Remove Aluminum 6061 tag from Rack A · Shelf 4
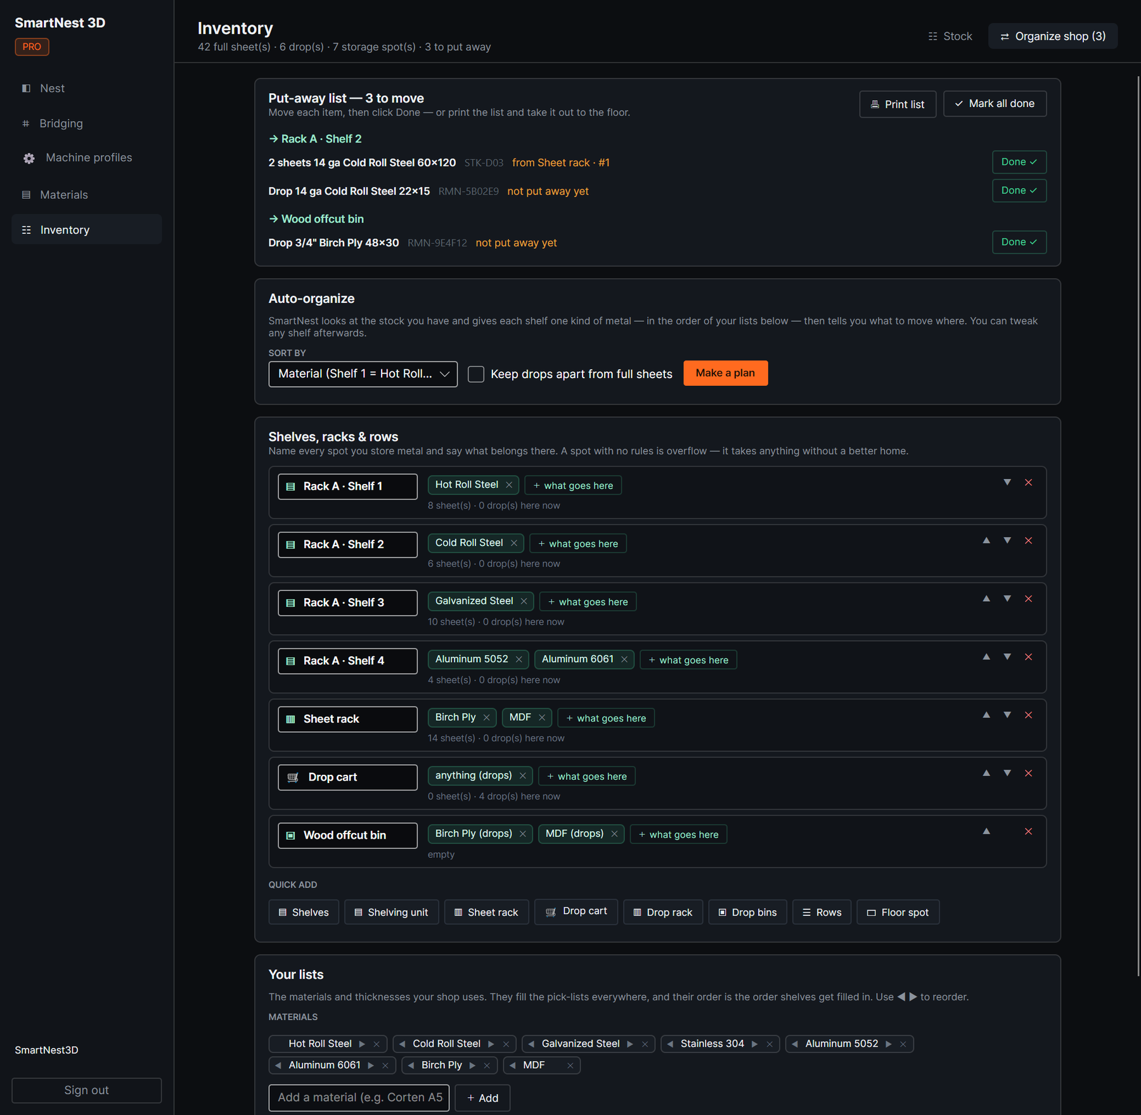This screenshot has height=1115, width=1141. click(624, 659)
